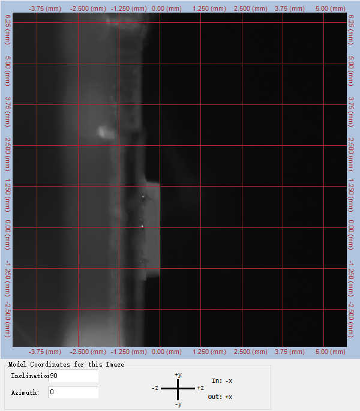Click the +y label above the axis cross
This screenshot has width=360, height=411.
tap(178, 374)
